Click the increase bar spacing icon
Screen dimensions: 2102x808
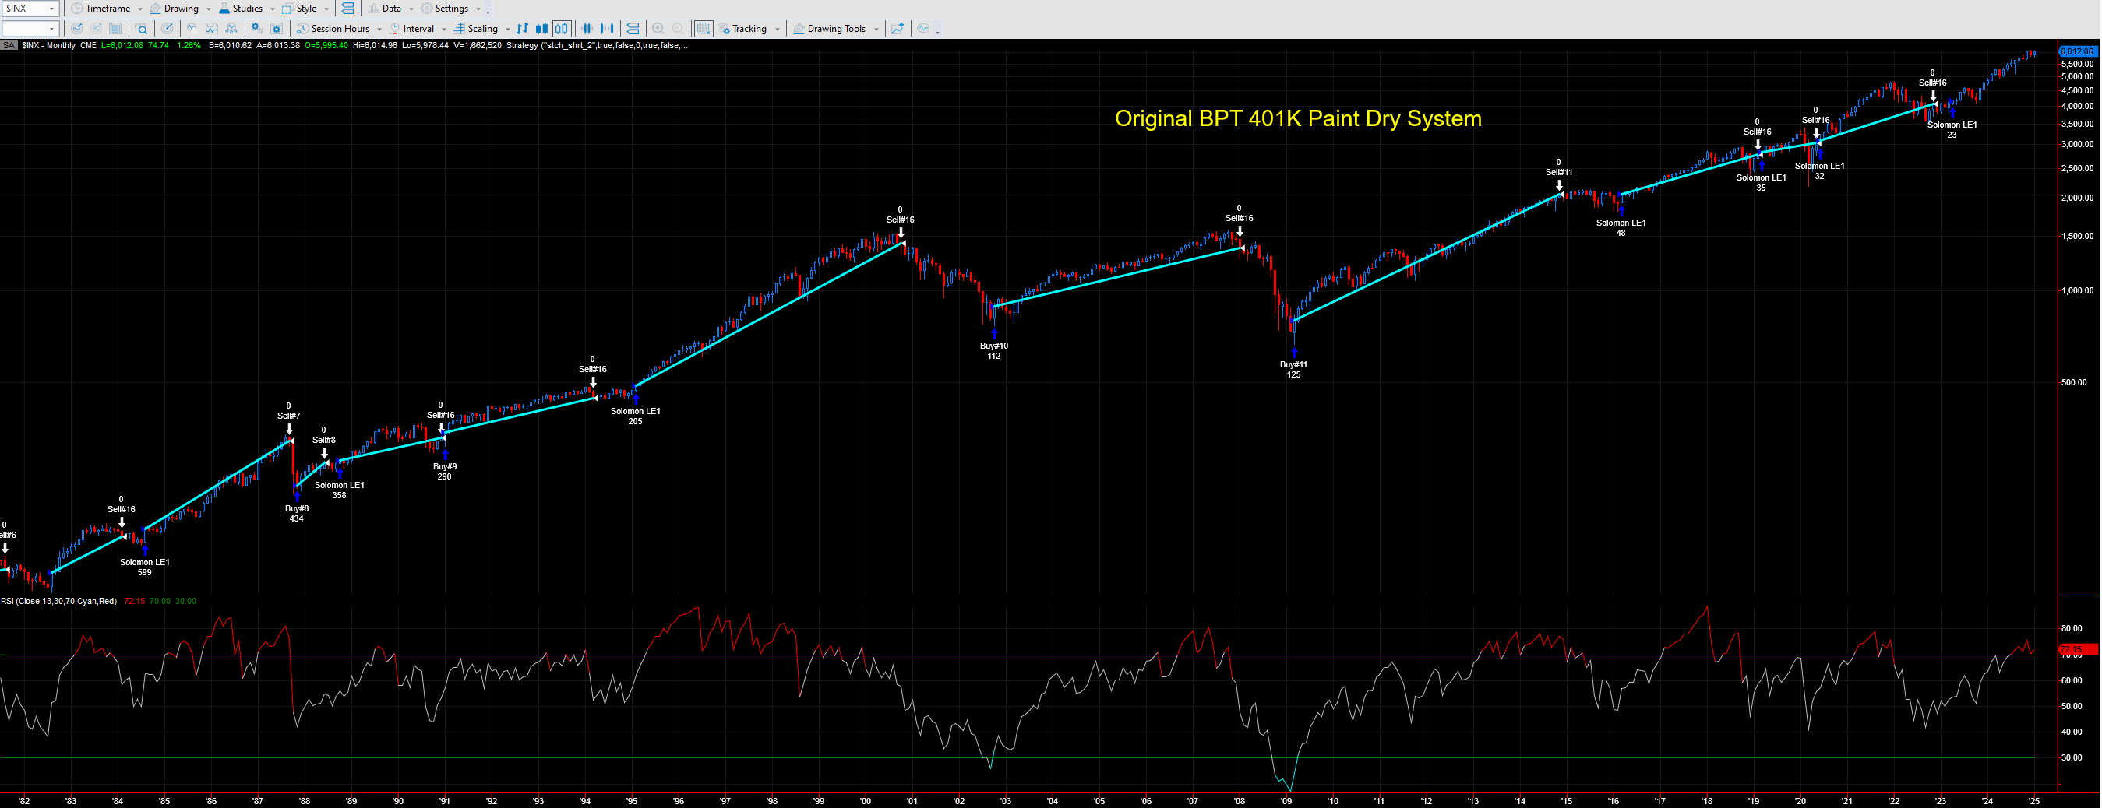(607, 29)
